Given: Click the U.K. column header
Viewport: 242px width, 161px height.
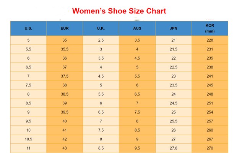Looking at the screenshot, I should 101,28.
